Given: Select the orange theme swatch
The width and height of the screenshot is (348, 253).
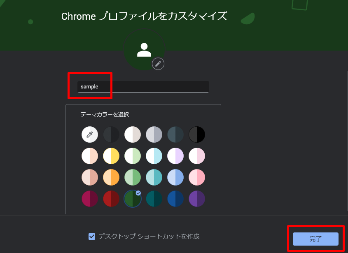Looking at the screenshot, I should coord(111,177).
